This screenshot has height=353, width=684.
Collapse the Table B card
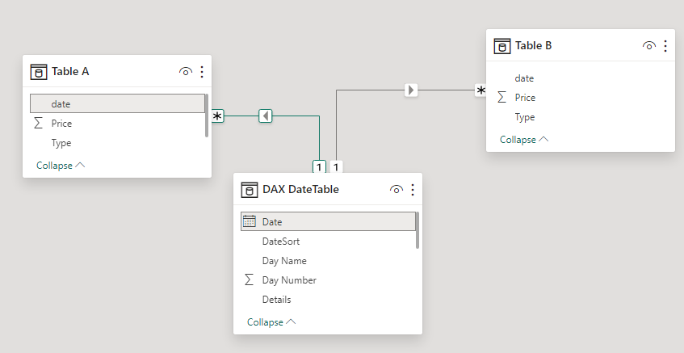pos(524,140)
